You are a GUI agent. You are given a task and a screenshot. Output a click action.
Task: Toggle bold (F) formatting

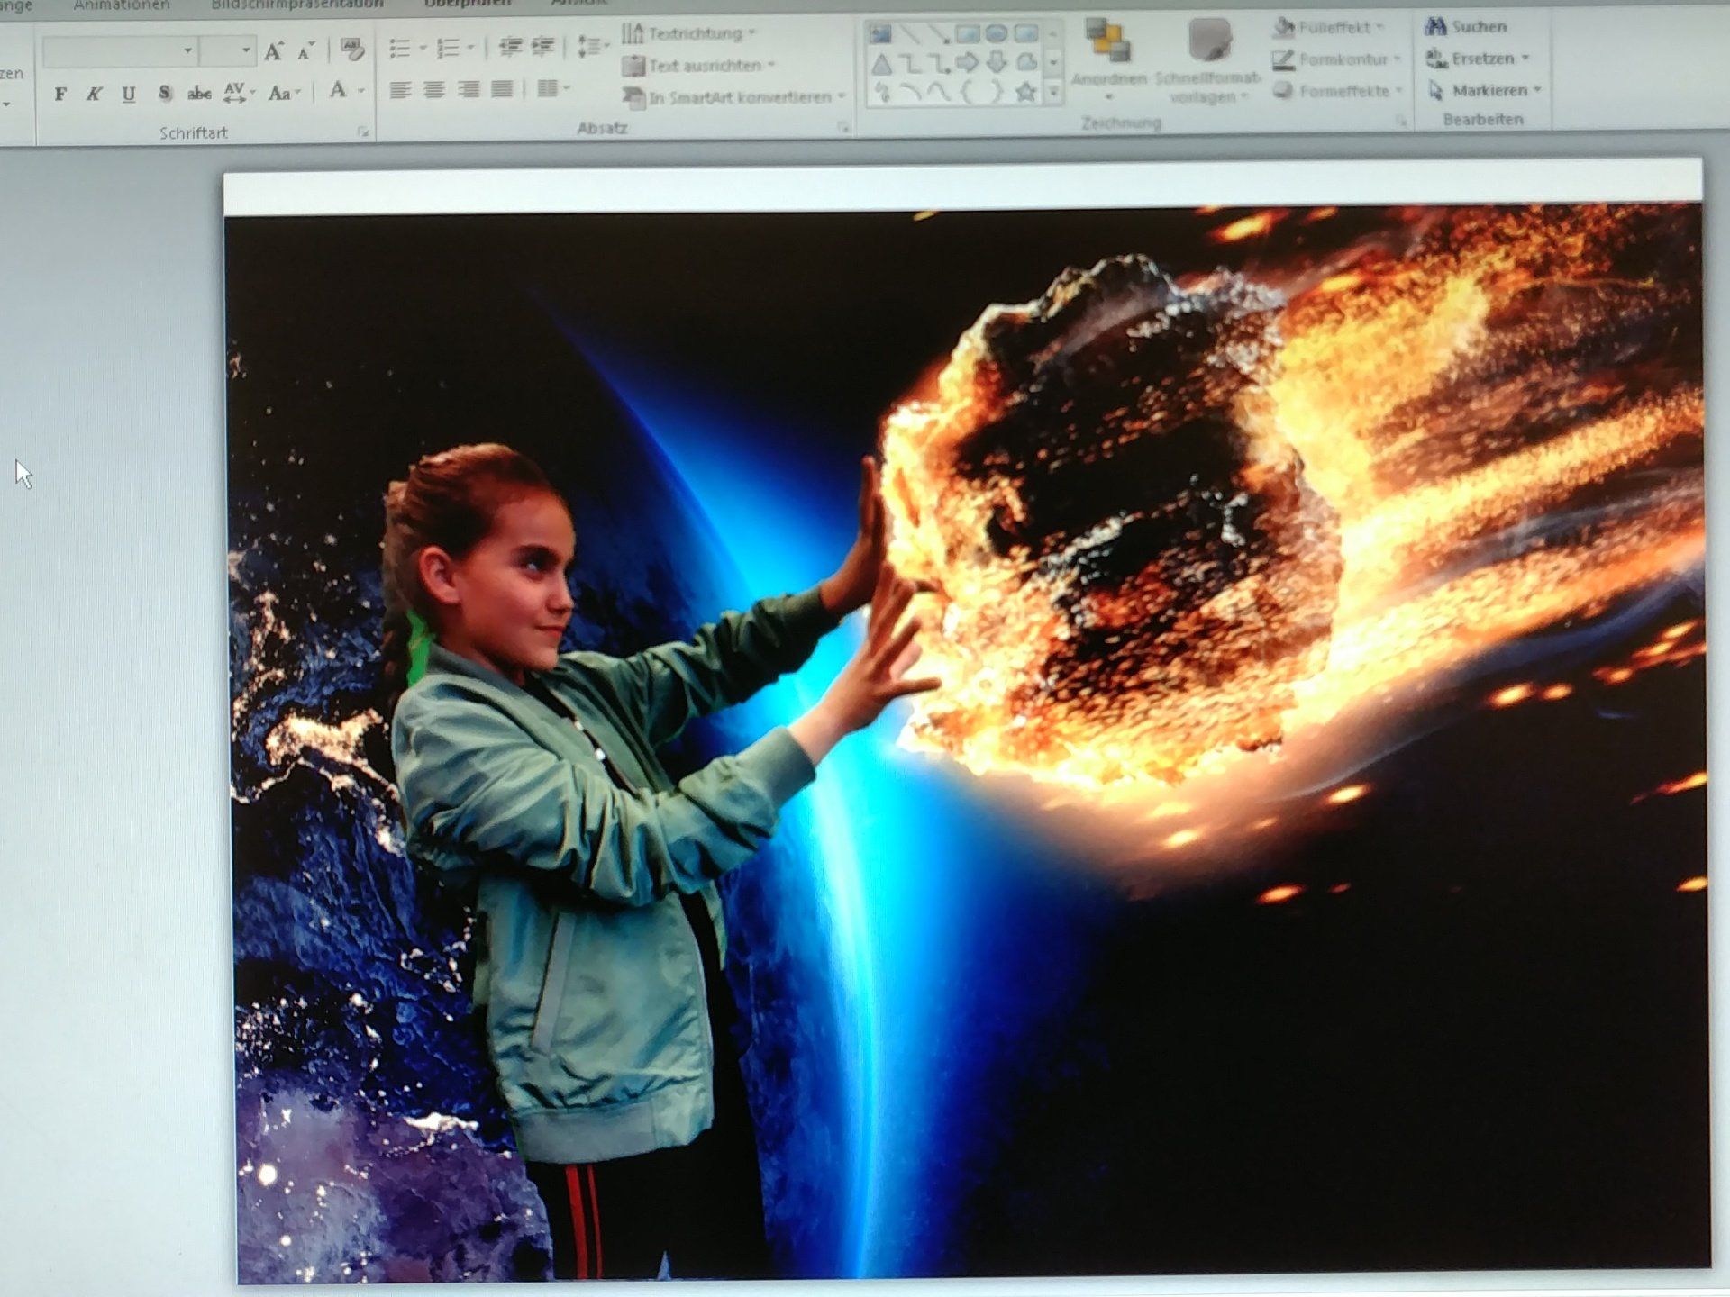(x=60, y=94)
